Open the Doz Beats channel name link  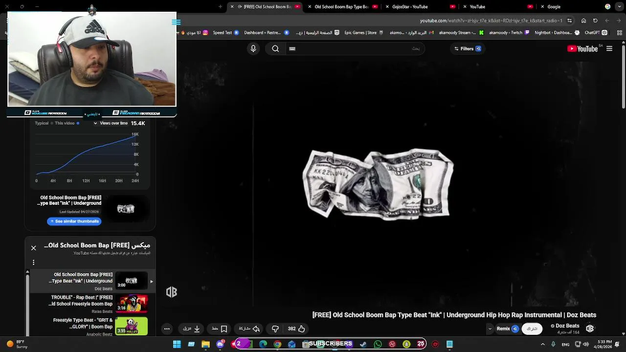tap(567, 326)
